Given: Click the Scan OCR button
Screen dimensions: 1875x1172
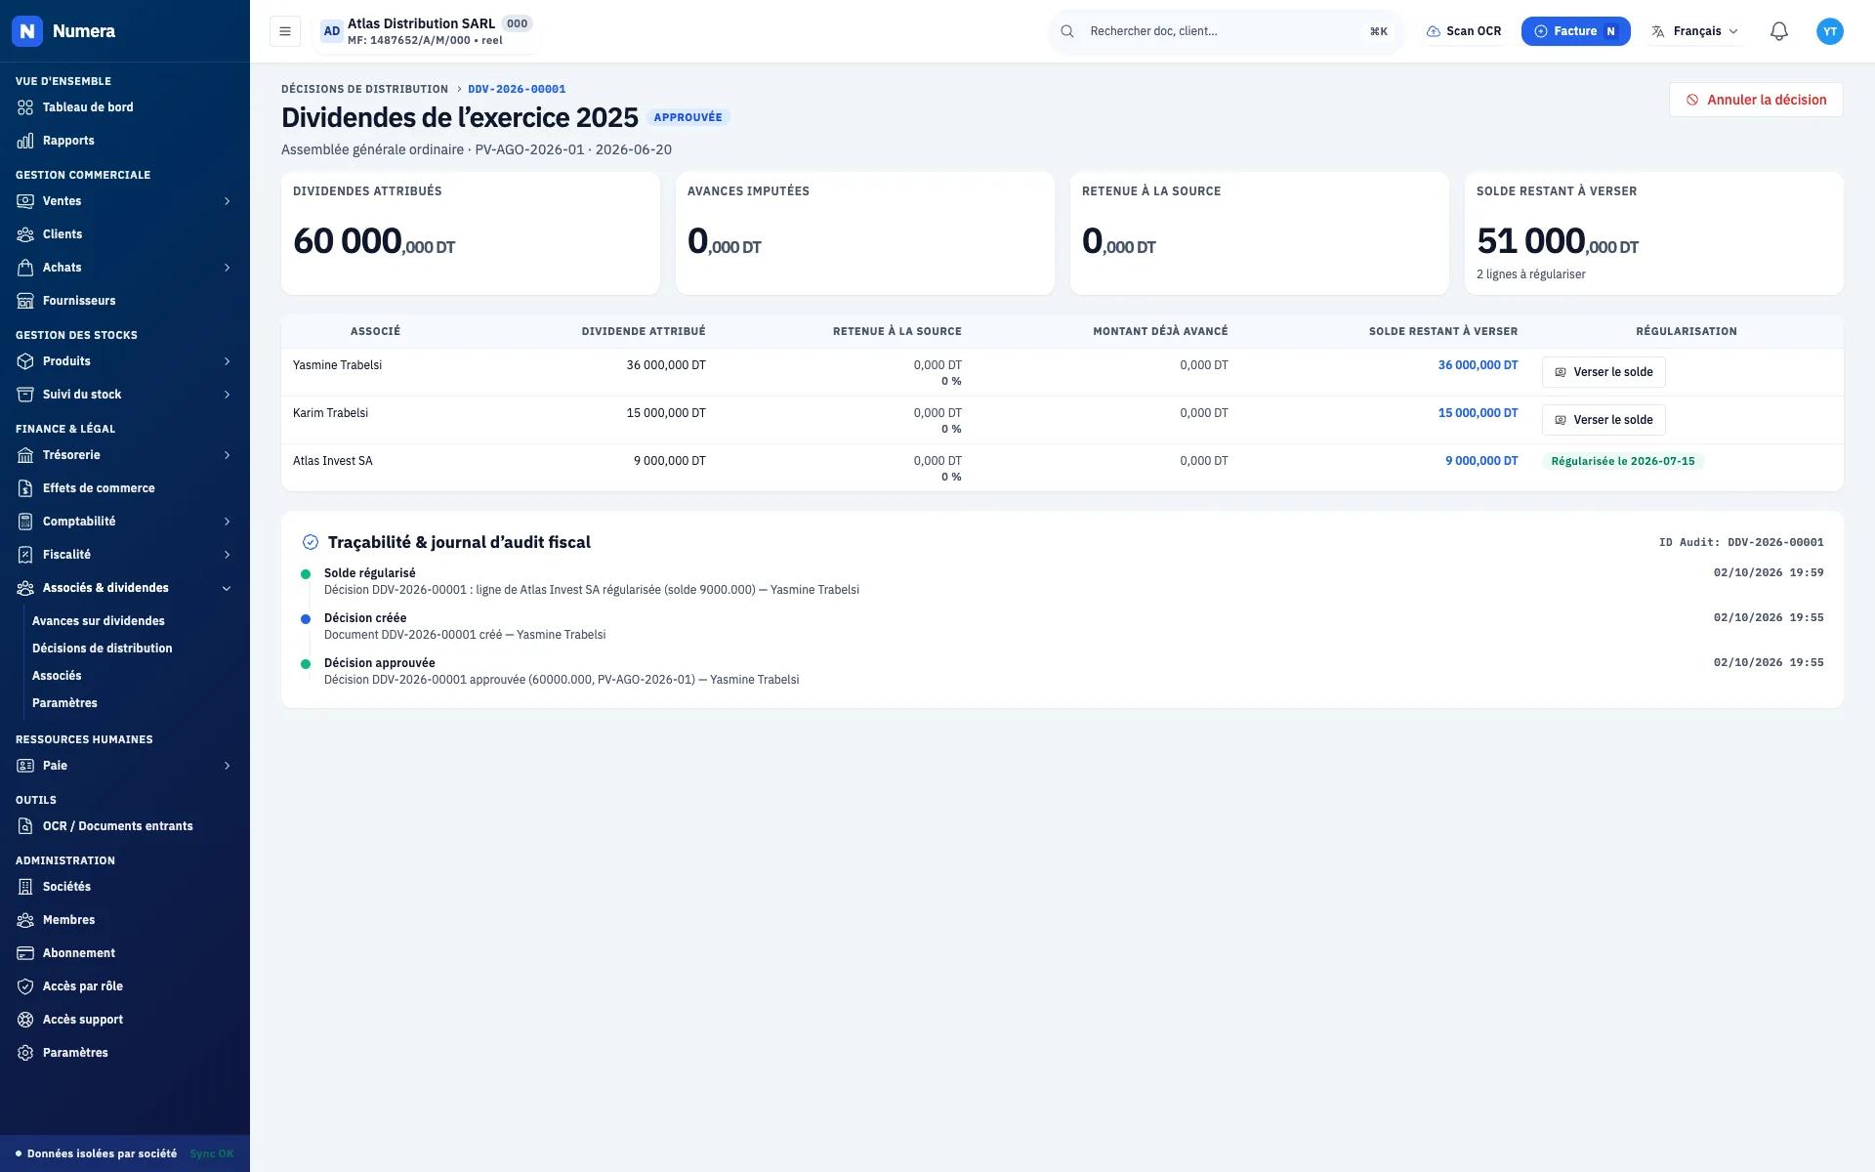Looking at the screenshot, I should 1463,31.
